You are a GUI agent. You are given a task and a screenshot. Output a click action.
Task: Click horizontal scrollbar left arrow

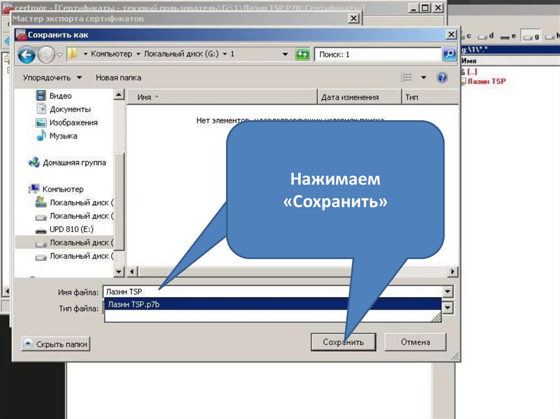tap(132, 272)
